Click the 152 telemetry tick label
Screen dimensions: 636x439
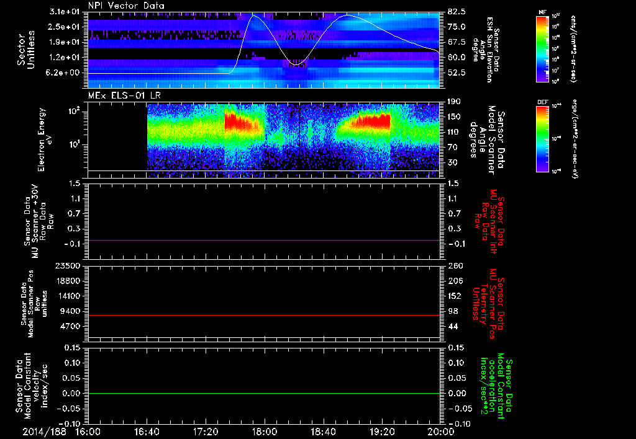tap(455, 296)
